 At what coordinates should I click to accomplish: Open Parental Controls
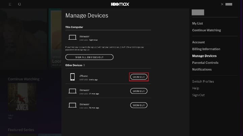pos(205,62)
